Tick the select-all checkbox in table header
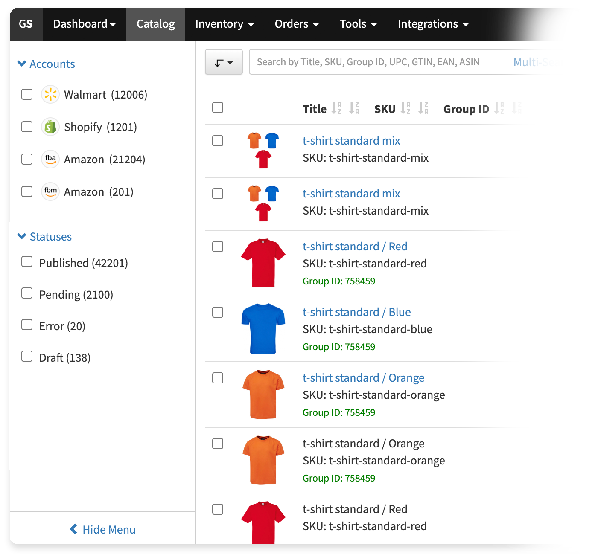The image size is (598, 557). (x=218, y=107)
